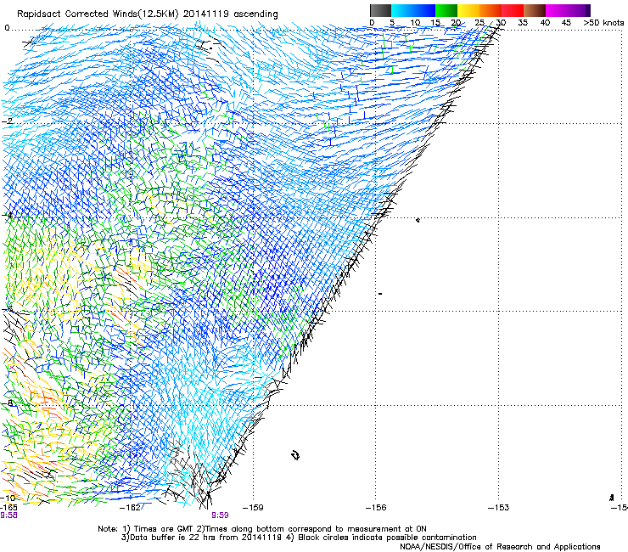Click the word 'ascending' in the title
Image resolution: width=628 pixels, height=552 pixels.
(x=255, y=14)
